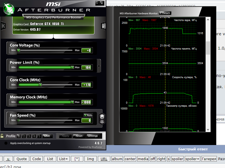
Task: Click the hardware monitor scroll down arrow
Action: pyautogui.click(x=208, y=130)
